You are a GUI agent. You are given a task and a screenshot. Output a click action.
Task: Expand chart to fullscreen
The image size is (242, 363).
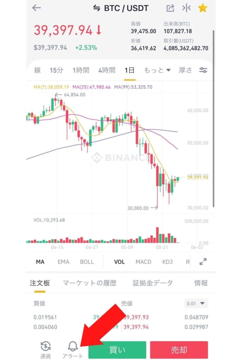(203, 262)
